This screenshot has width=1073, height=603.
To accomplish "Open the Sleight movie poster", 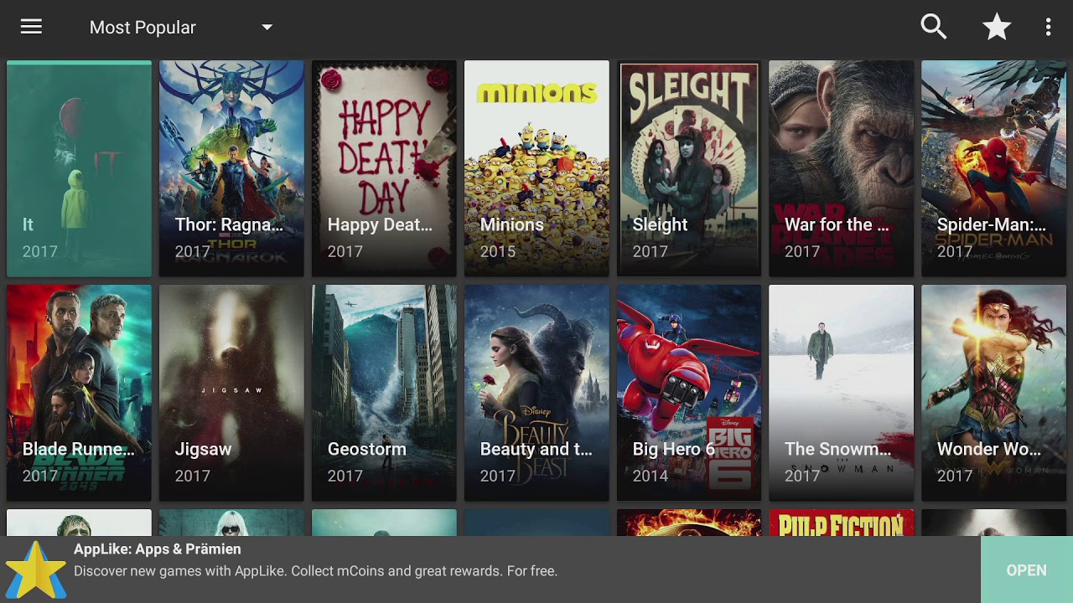I will 689,168.
